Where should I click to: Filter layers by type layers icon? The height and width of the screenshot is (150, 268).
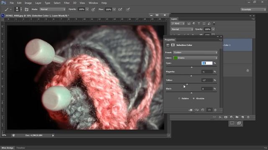(x=199, y=23)
